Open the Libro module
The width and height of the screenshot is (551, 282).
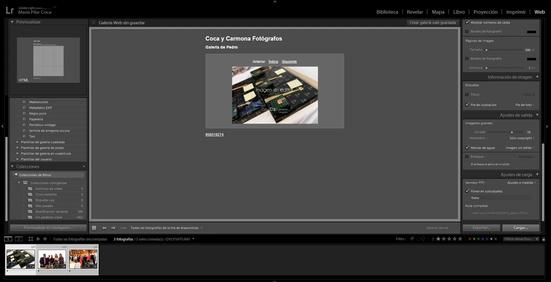click(459, 12)
